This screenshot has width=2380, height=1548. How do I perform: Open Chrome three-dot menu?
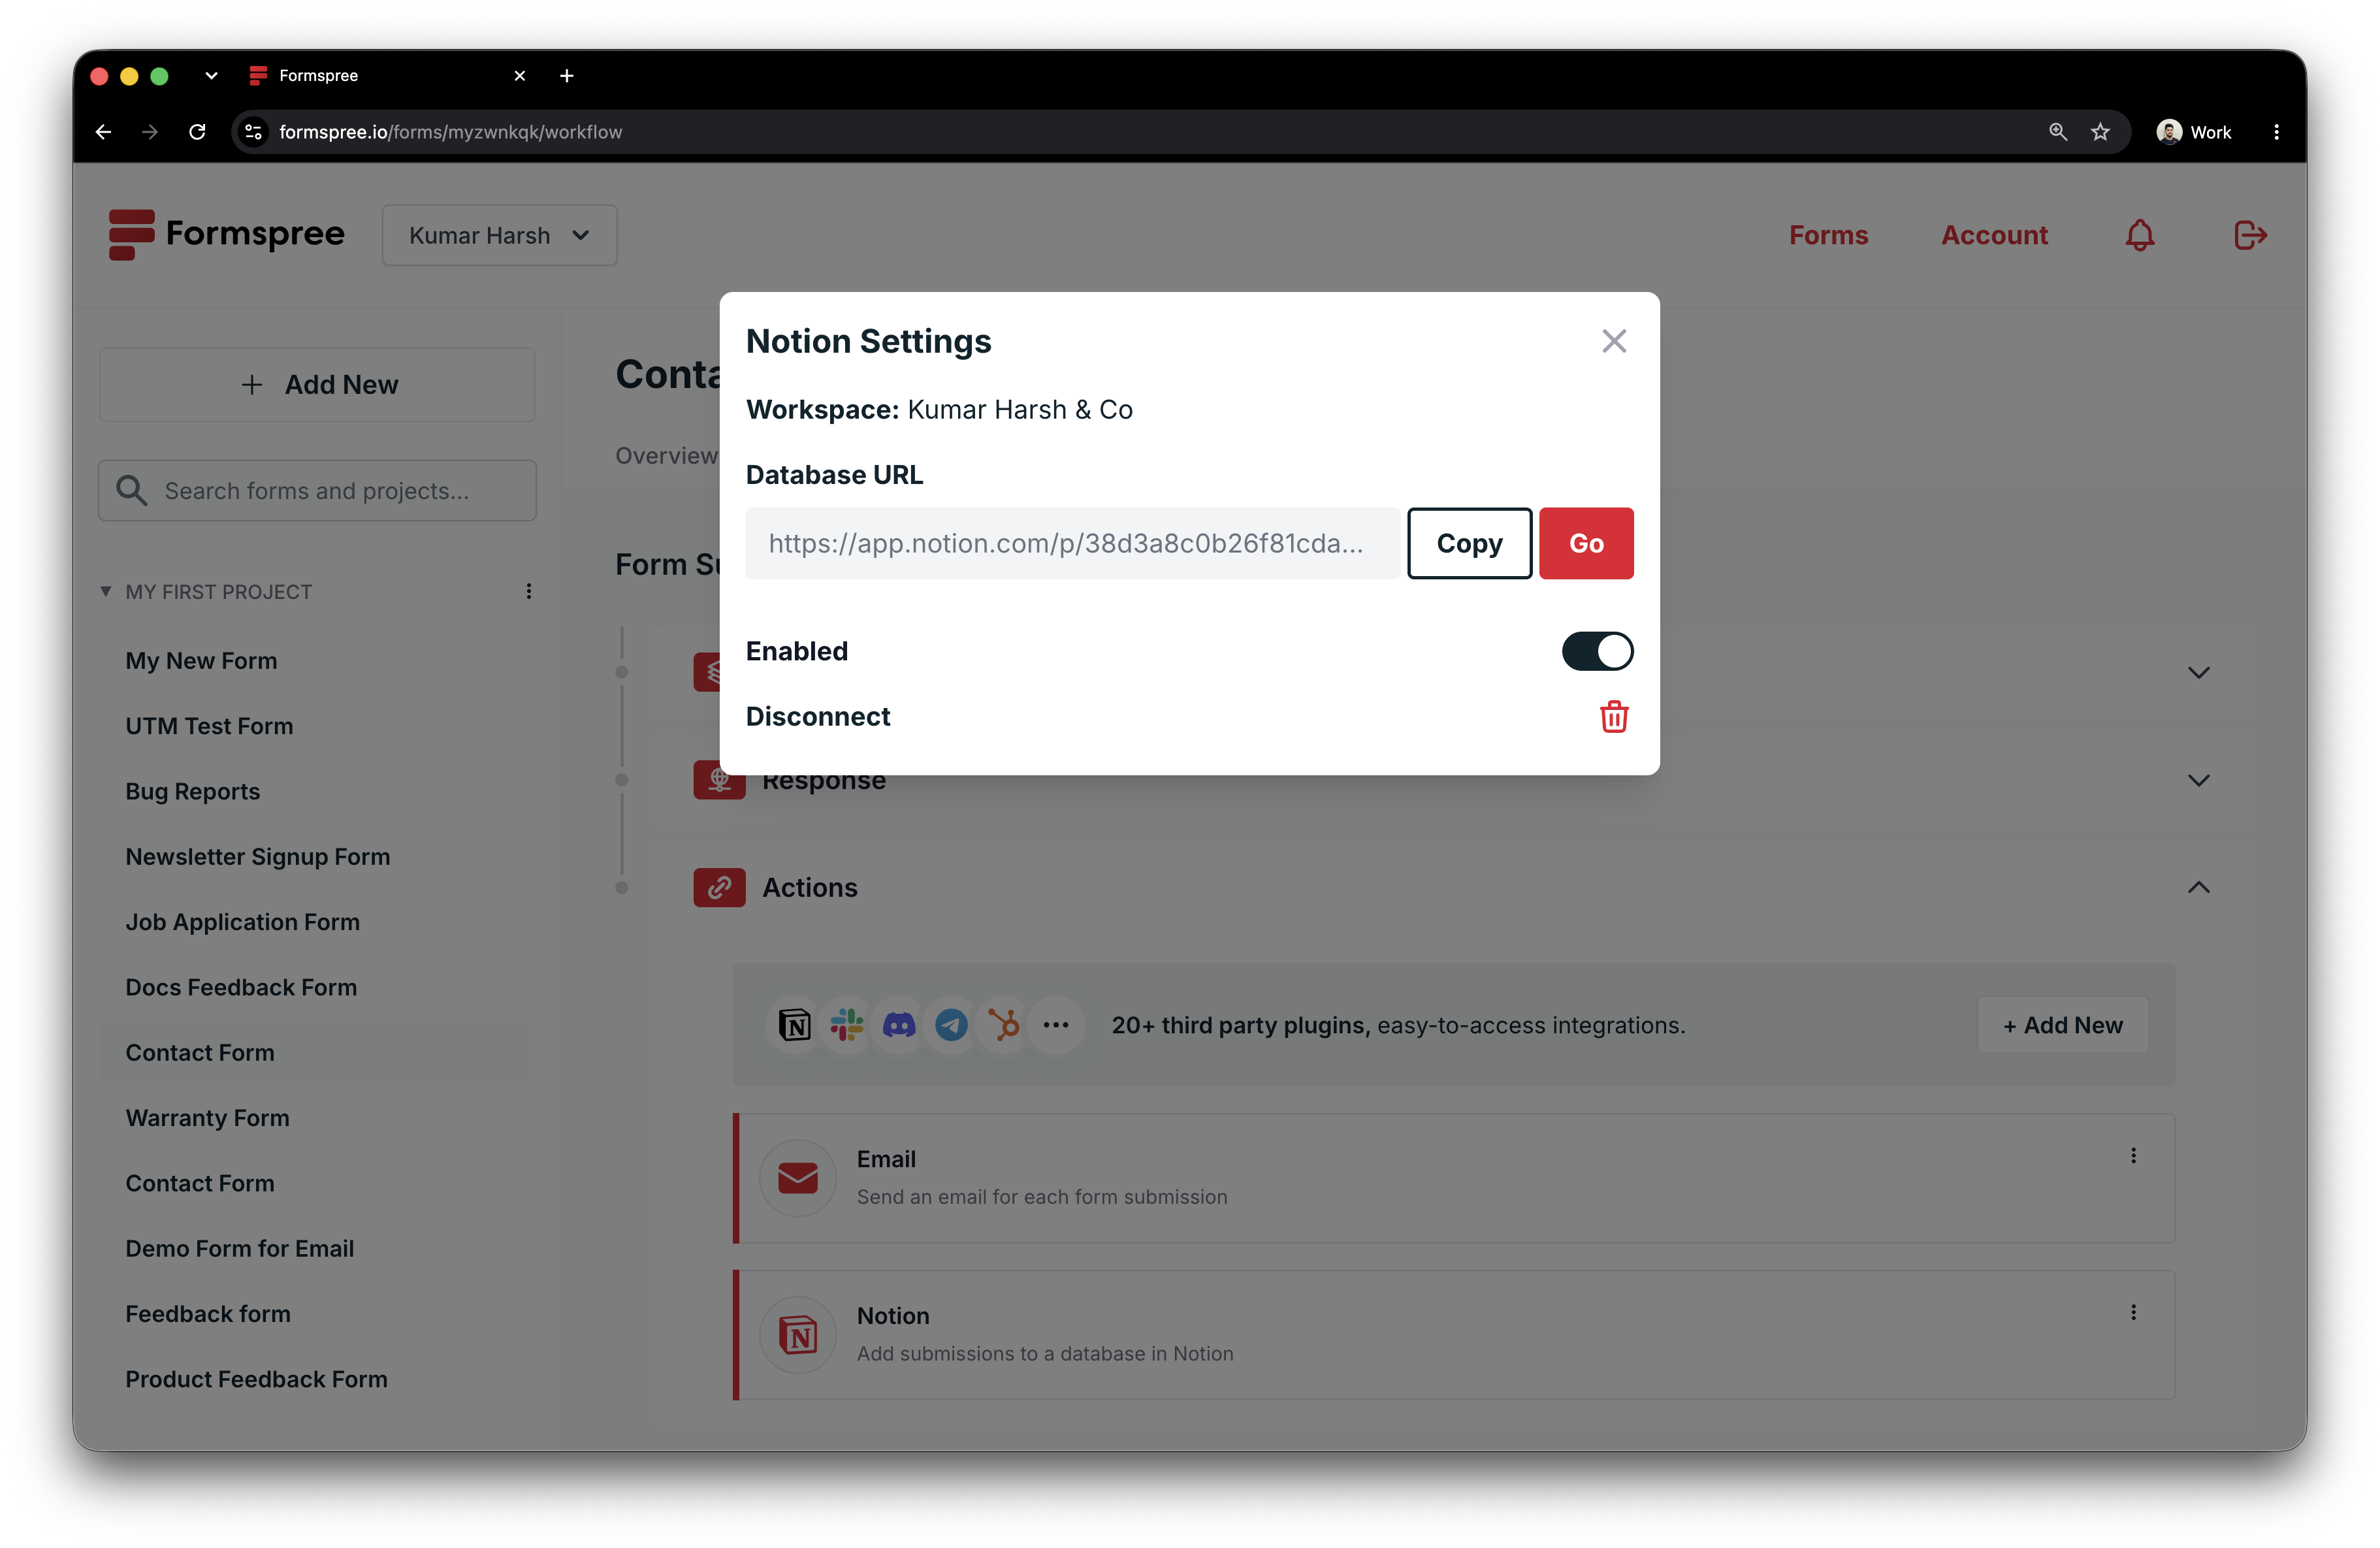tap(2276, 132)
